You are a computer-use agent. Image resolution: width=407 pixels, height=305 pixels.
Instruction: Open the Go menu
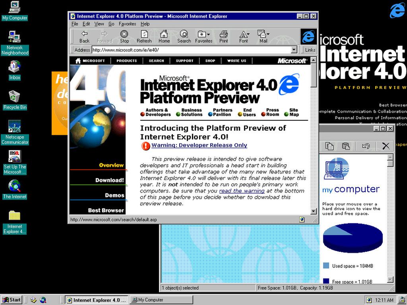(x=111, y=24)
